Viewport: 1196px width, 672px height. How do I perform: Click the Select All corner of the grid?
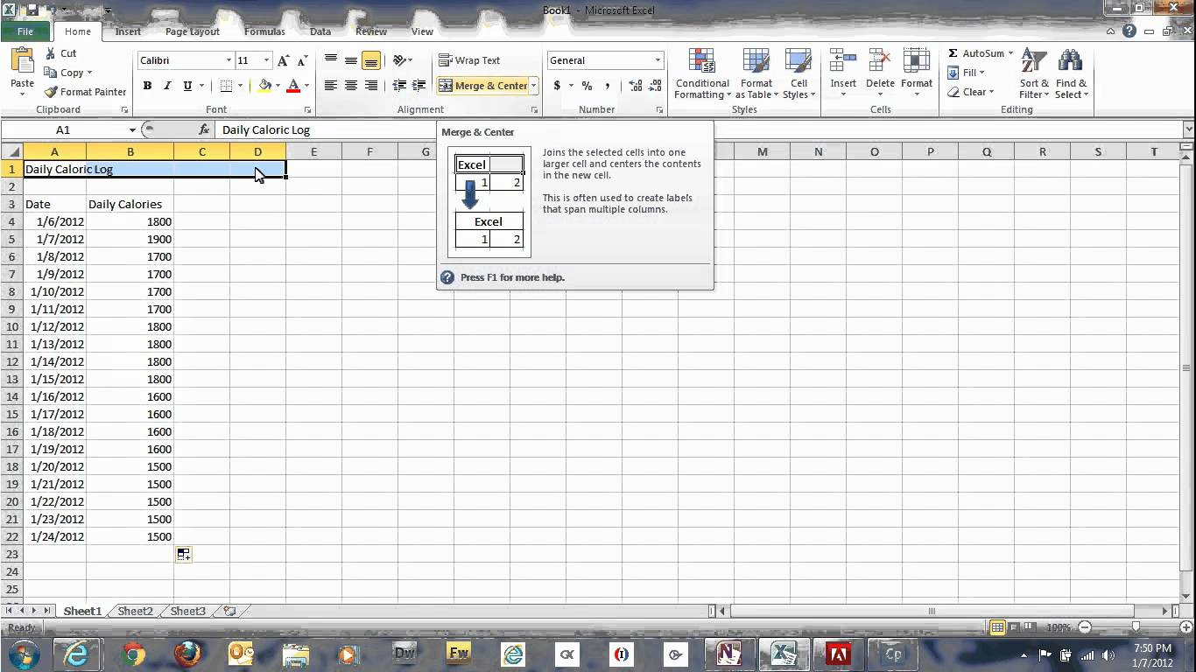[12, 152]
